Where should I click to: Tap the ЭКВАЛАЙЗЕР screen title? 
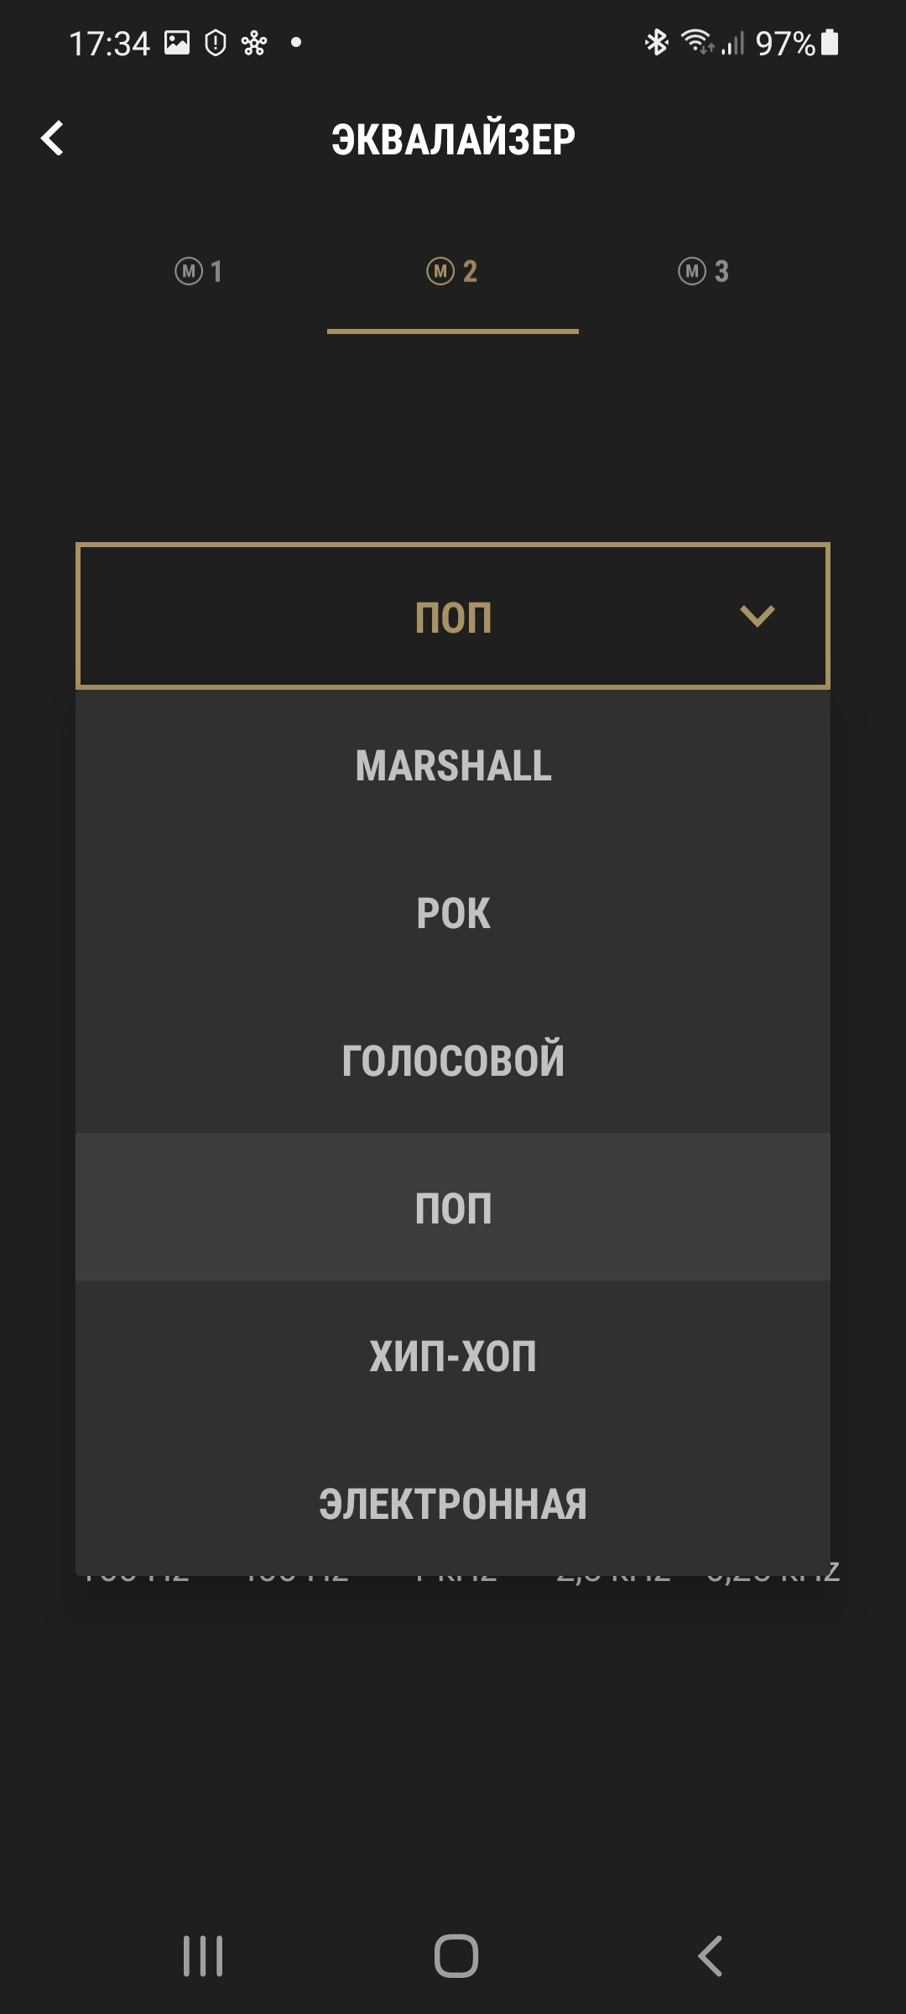[x=453, y=139]
